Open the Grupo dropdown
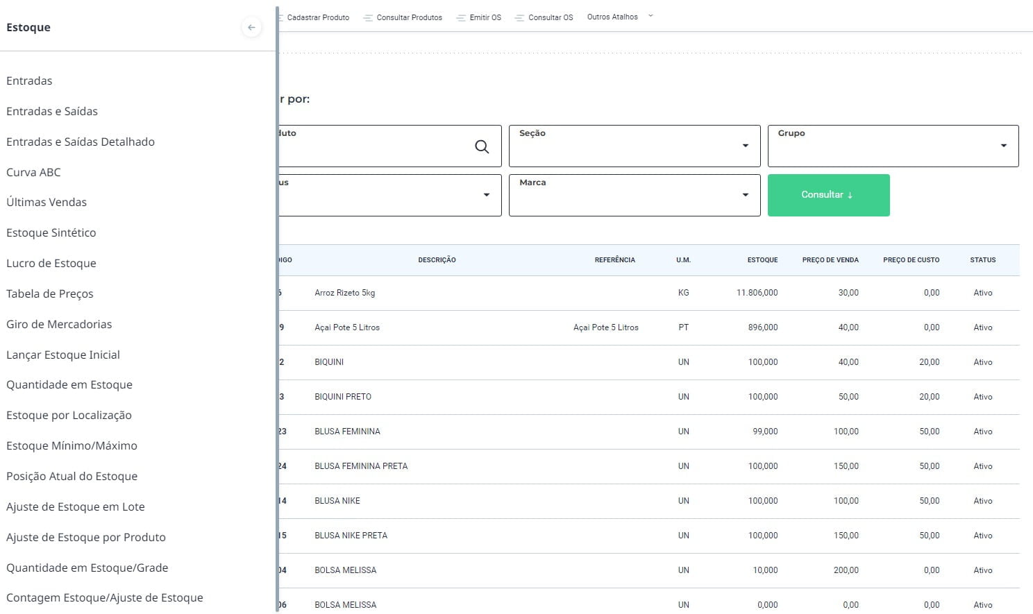Image resolution: width=1033 pixels, height=614 pixels. [x=1003, y=146]
